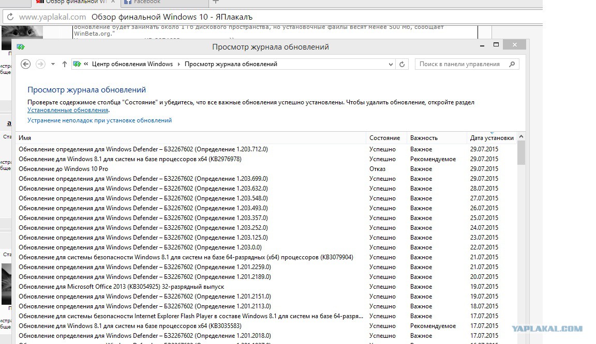Expand the address bar history dropdown
The width and height of the screenshot is (596, 344).
click(391, 65)
